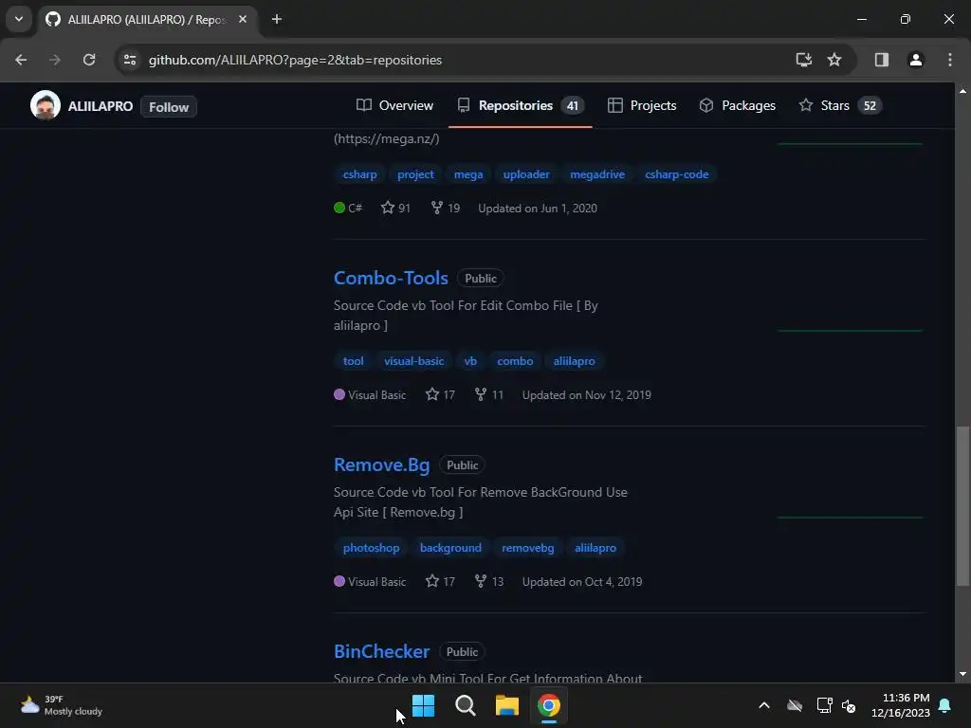Click the page vertical scrollbar thumb

[x=962, y=505]
